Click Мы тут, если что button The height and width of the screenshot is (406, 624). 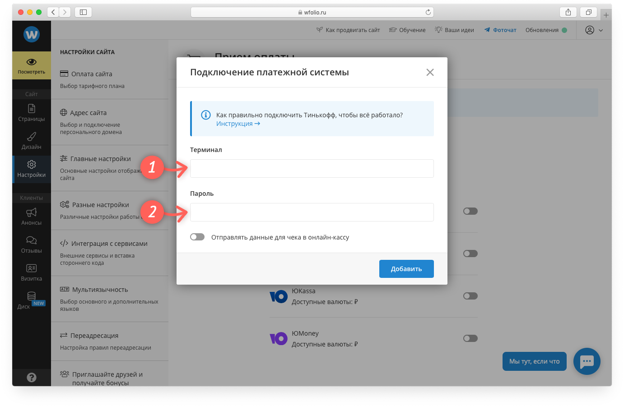(535, 361)
